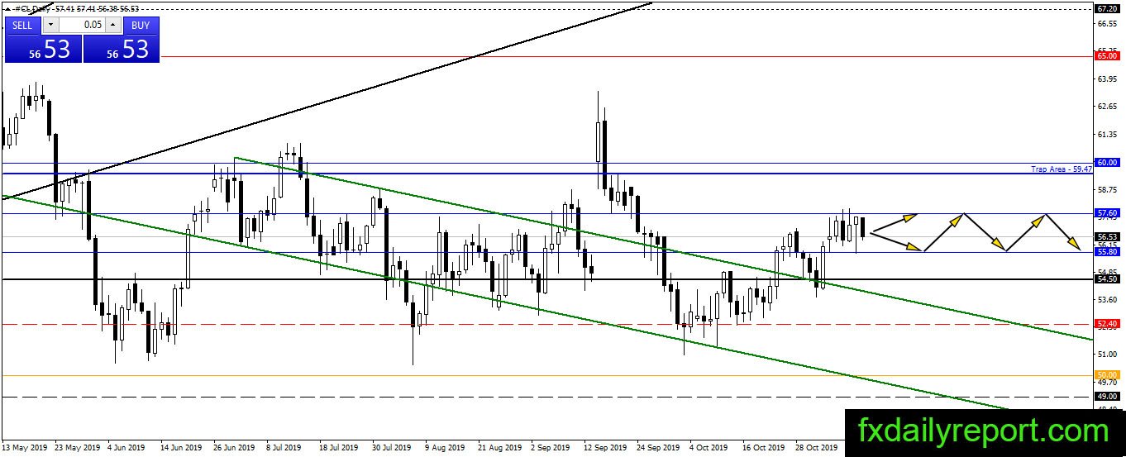This screenshot has height=457, width=1126.
Task: Select the black 49.00 price label
Action: pyautogui.click(x=1105, y=396)
